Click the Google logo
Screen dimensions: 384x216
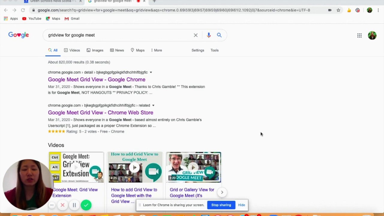[19, 35]
